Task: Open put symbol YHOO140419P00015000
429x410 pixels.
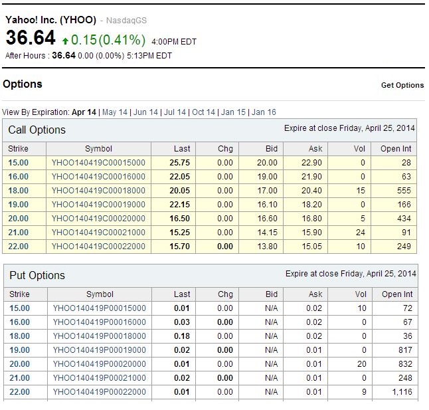Action: (100, 308)
